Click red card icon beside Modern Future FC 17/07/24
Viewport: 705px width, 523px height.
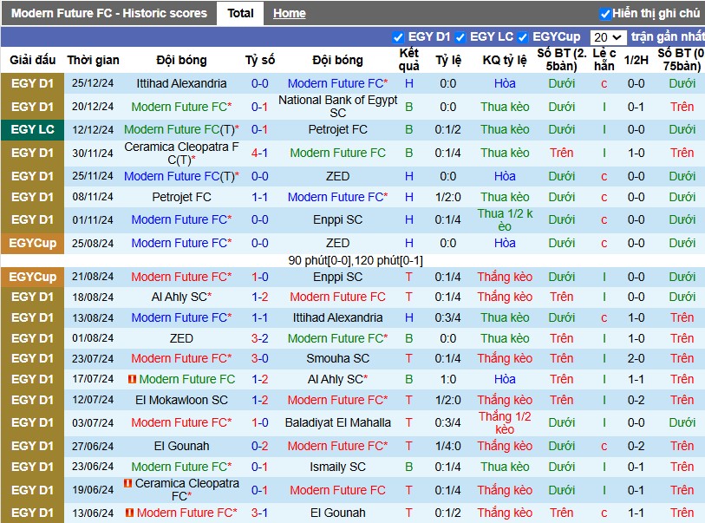coord(132,379)
